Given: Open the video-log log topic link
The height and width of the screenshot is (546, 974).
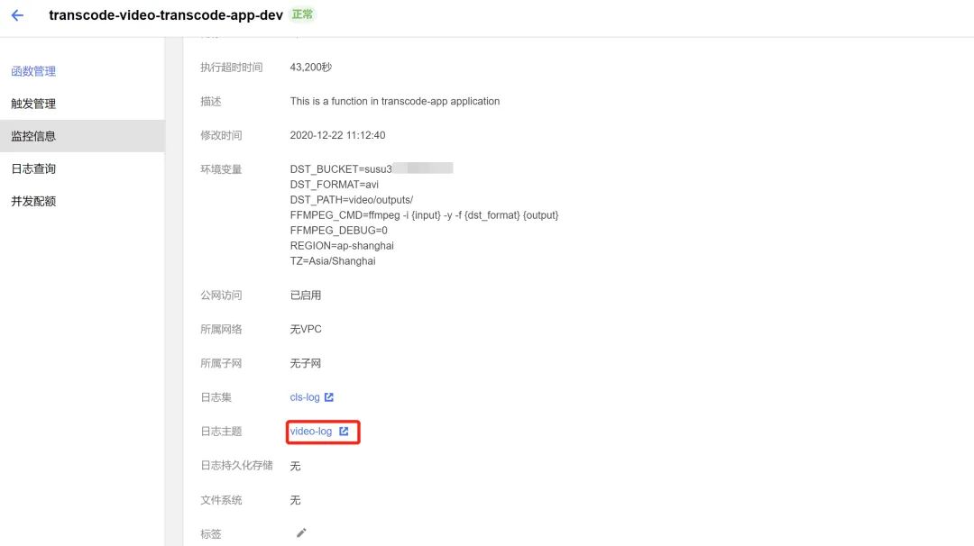Looking at the screenshot, I should click(310, 432).
